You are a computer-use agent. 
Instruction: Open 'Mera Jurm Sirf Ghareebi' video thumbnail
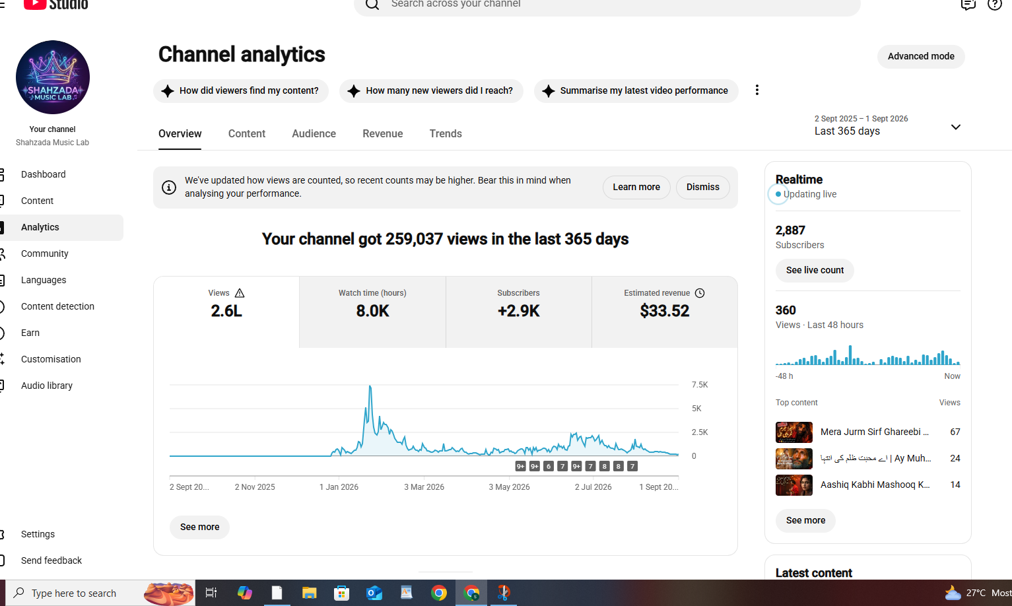794,432
